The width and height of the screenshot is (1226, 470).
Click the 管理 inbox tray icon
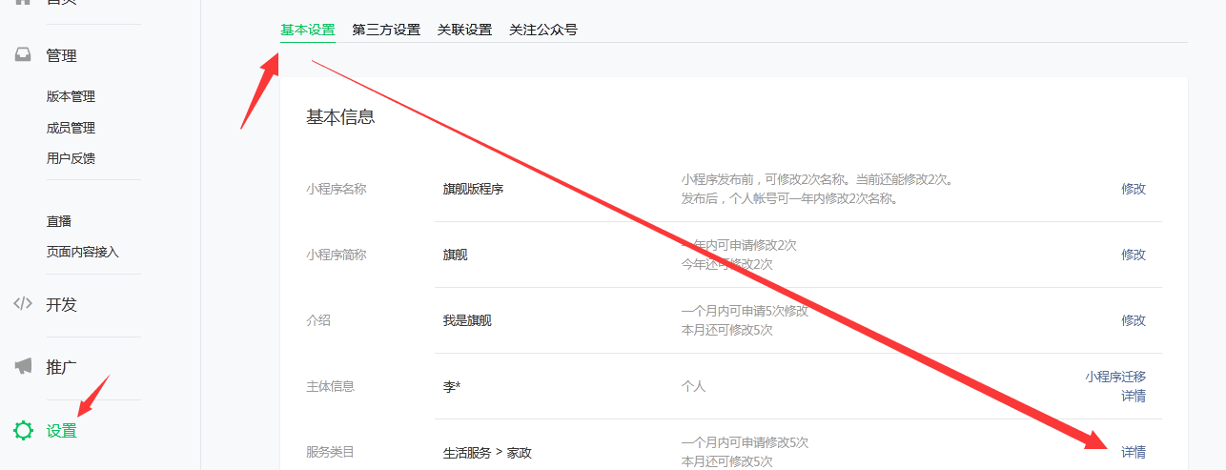23,55
